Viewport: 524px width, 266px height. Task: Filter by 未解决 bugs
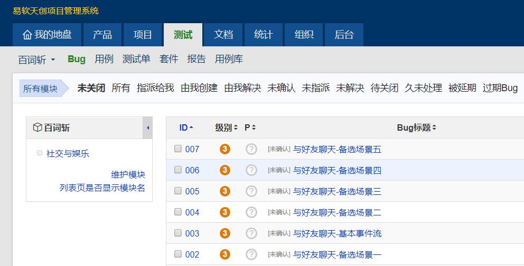[350, 88]
